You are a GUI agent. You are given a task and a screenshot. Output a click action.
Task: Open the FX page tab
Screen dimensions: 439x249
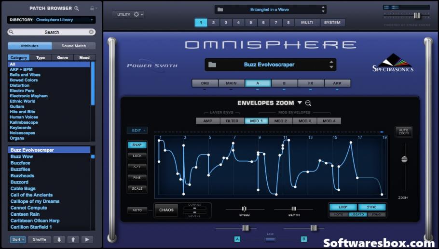point(311,83)
